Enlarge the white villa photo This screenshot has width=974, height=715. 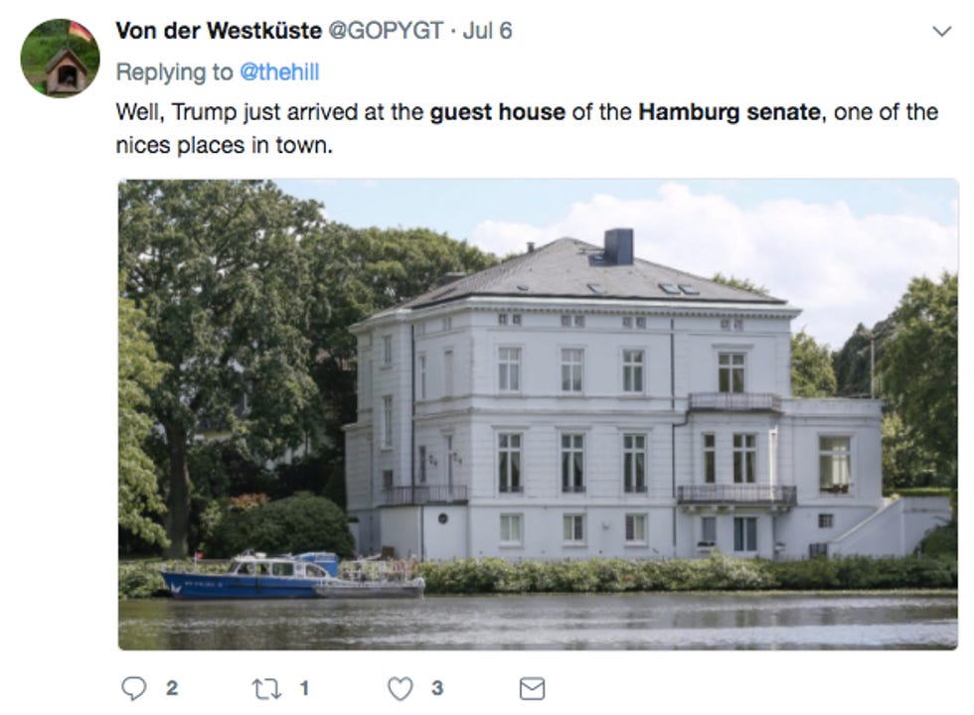pyautogui.click(x=538, y=414)
